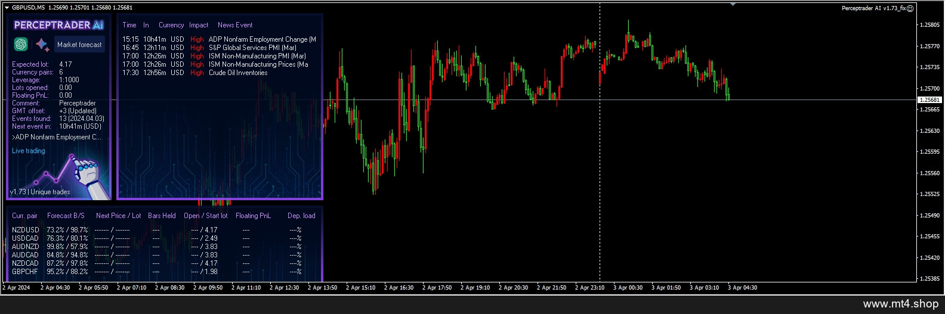Image resolution: width=945 pixels, height=314 pixels.
Task: Click the Live trading label
Action: point(29,151)
